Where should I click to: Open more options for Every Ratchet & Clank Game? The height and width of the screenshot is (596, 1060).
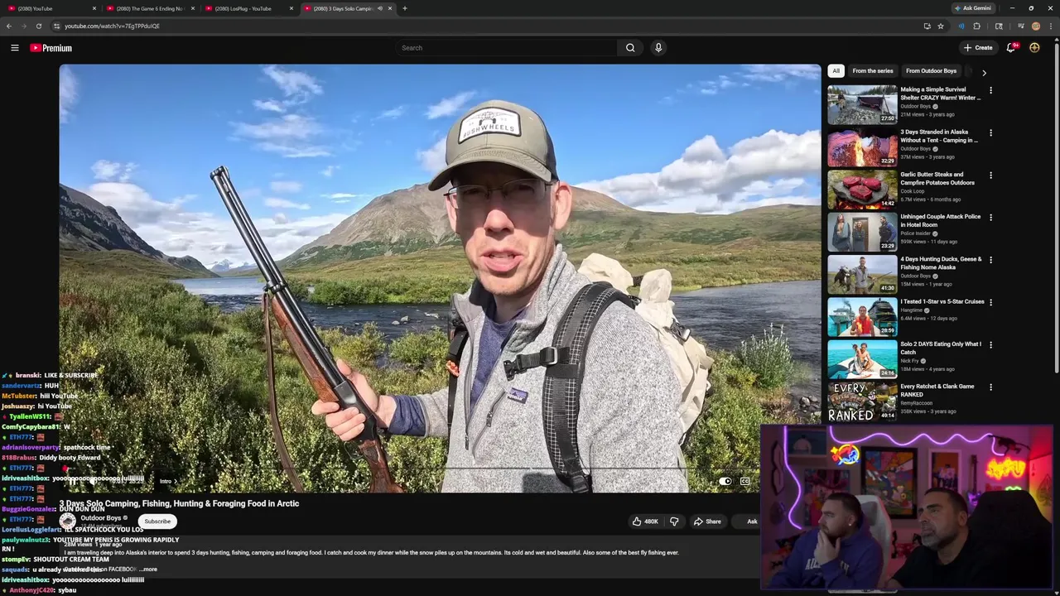tap(990, 387)
